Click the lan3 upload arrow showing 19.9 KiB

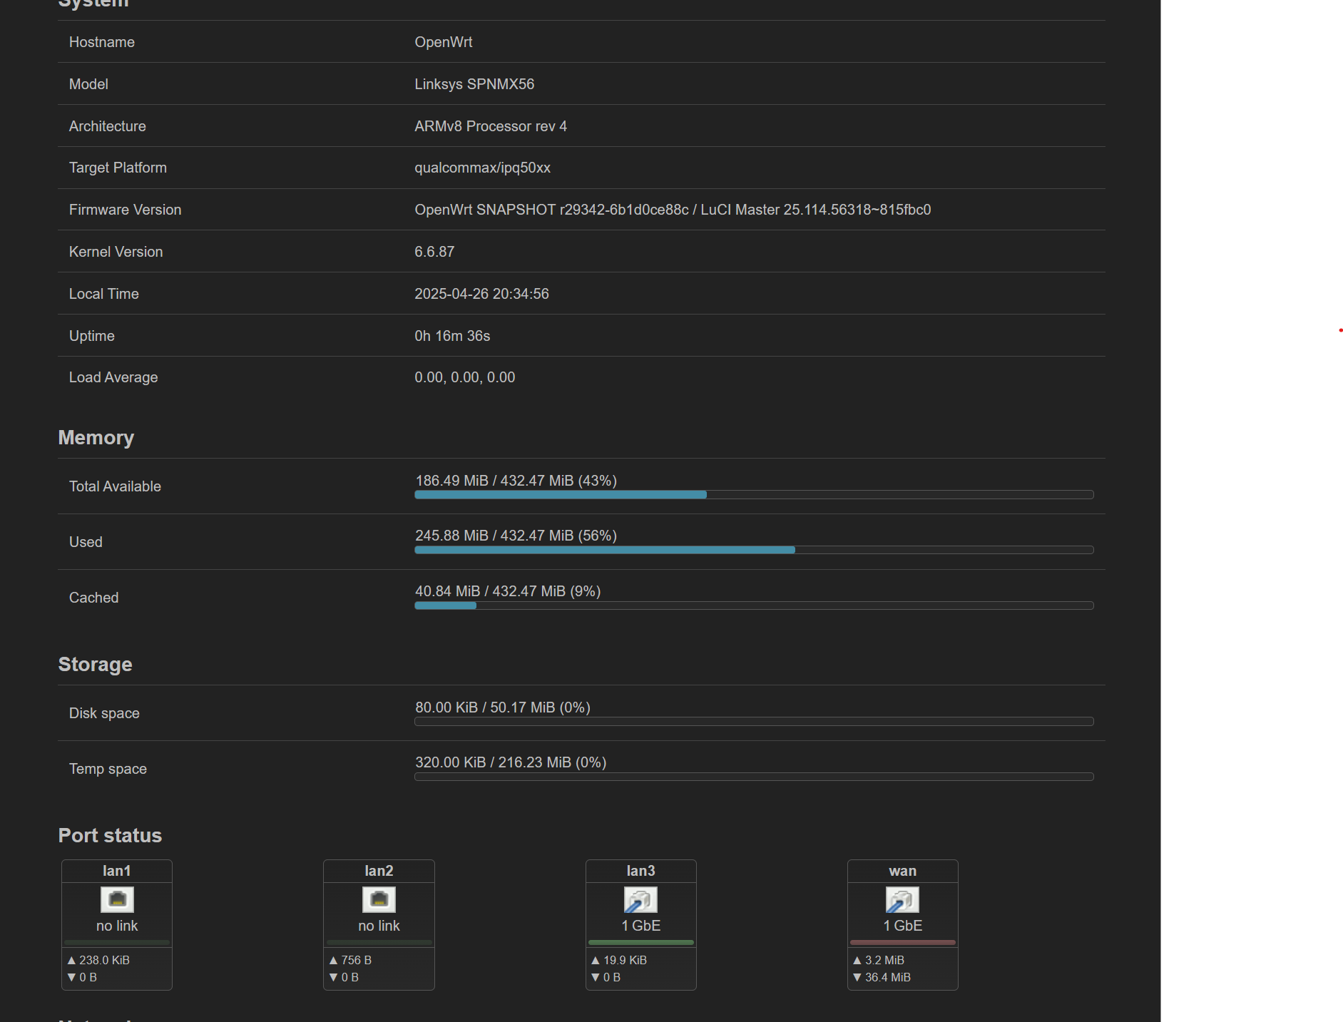pos(596,960)
